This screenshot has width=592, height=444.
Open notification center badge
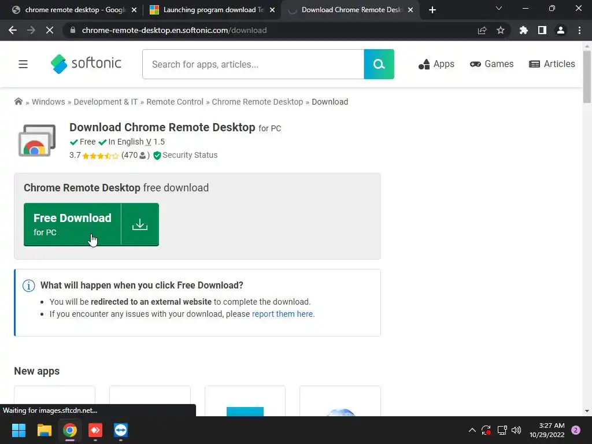[x=576, y=430]
